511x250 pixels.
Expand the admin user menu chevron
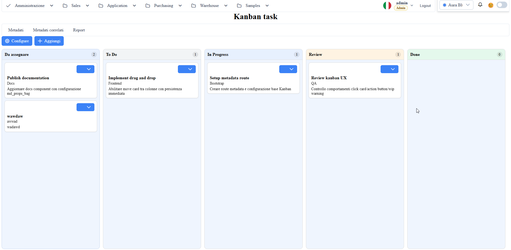coord(412,6)
